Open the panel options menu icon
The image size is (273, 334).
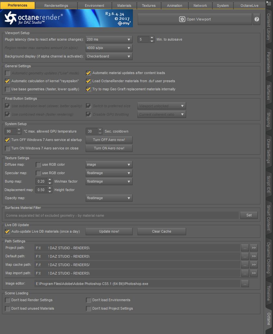(269, 3)
